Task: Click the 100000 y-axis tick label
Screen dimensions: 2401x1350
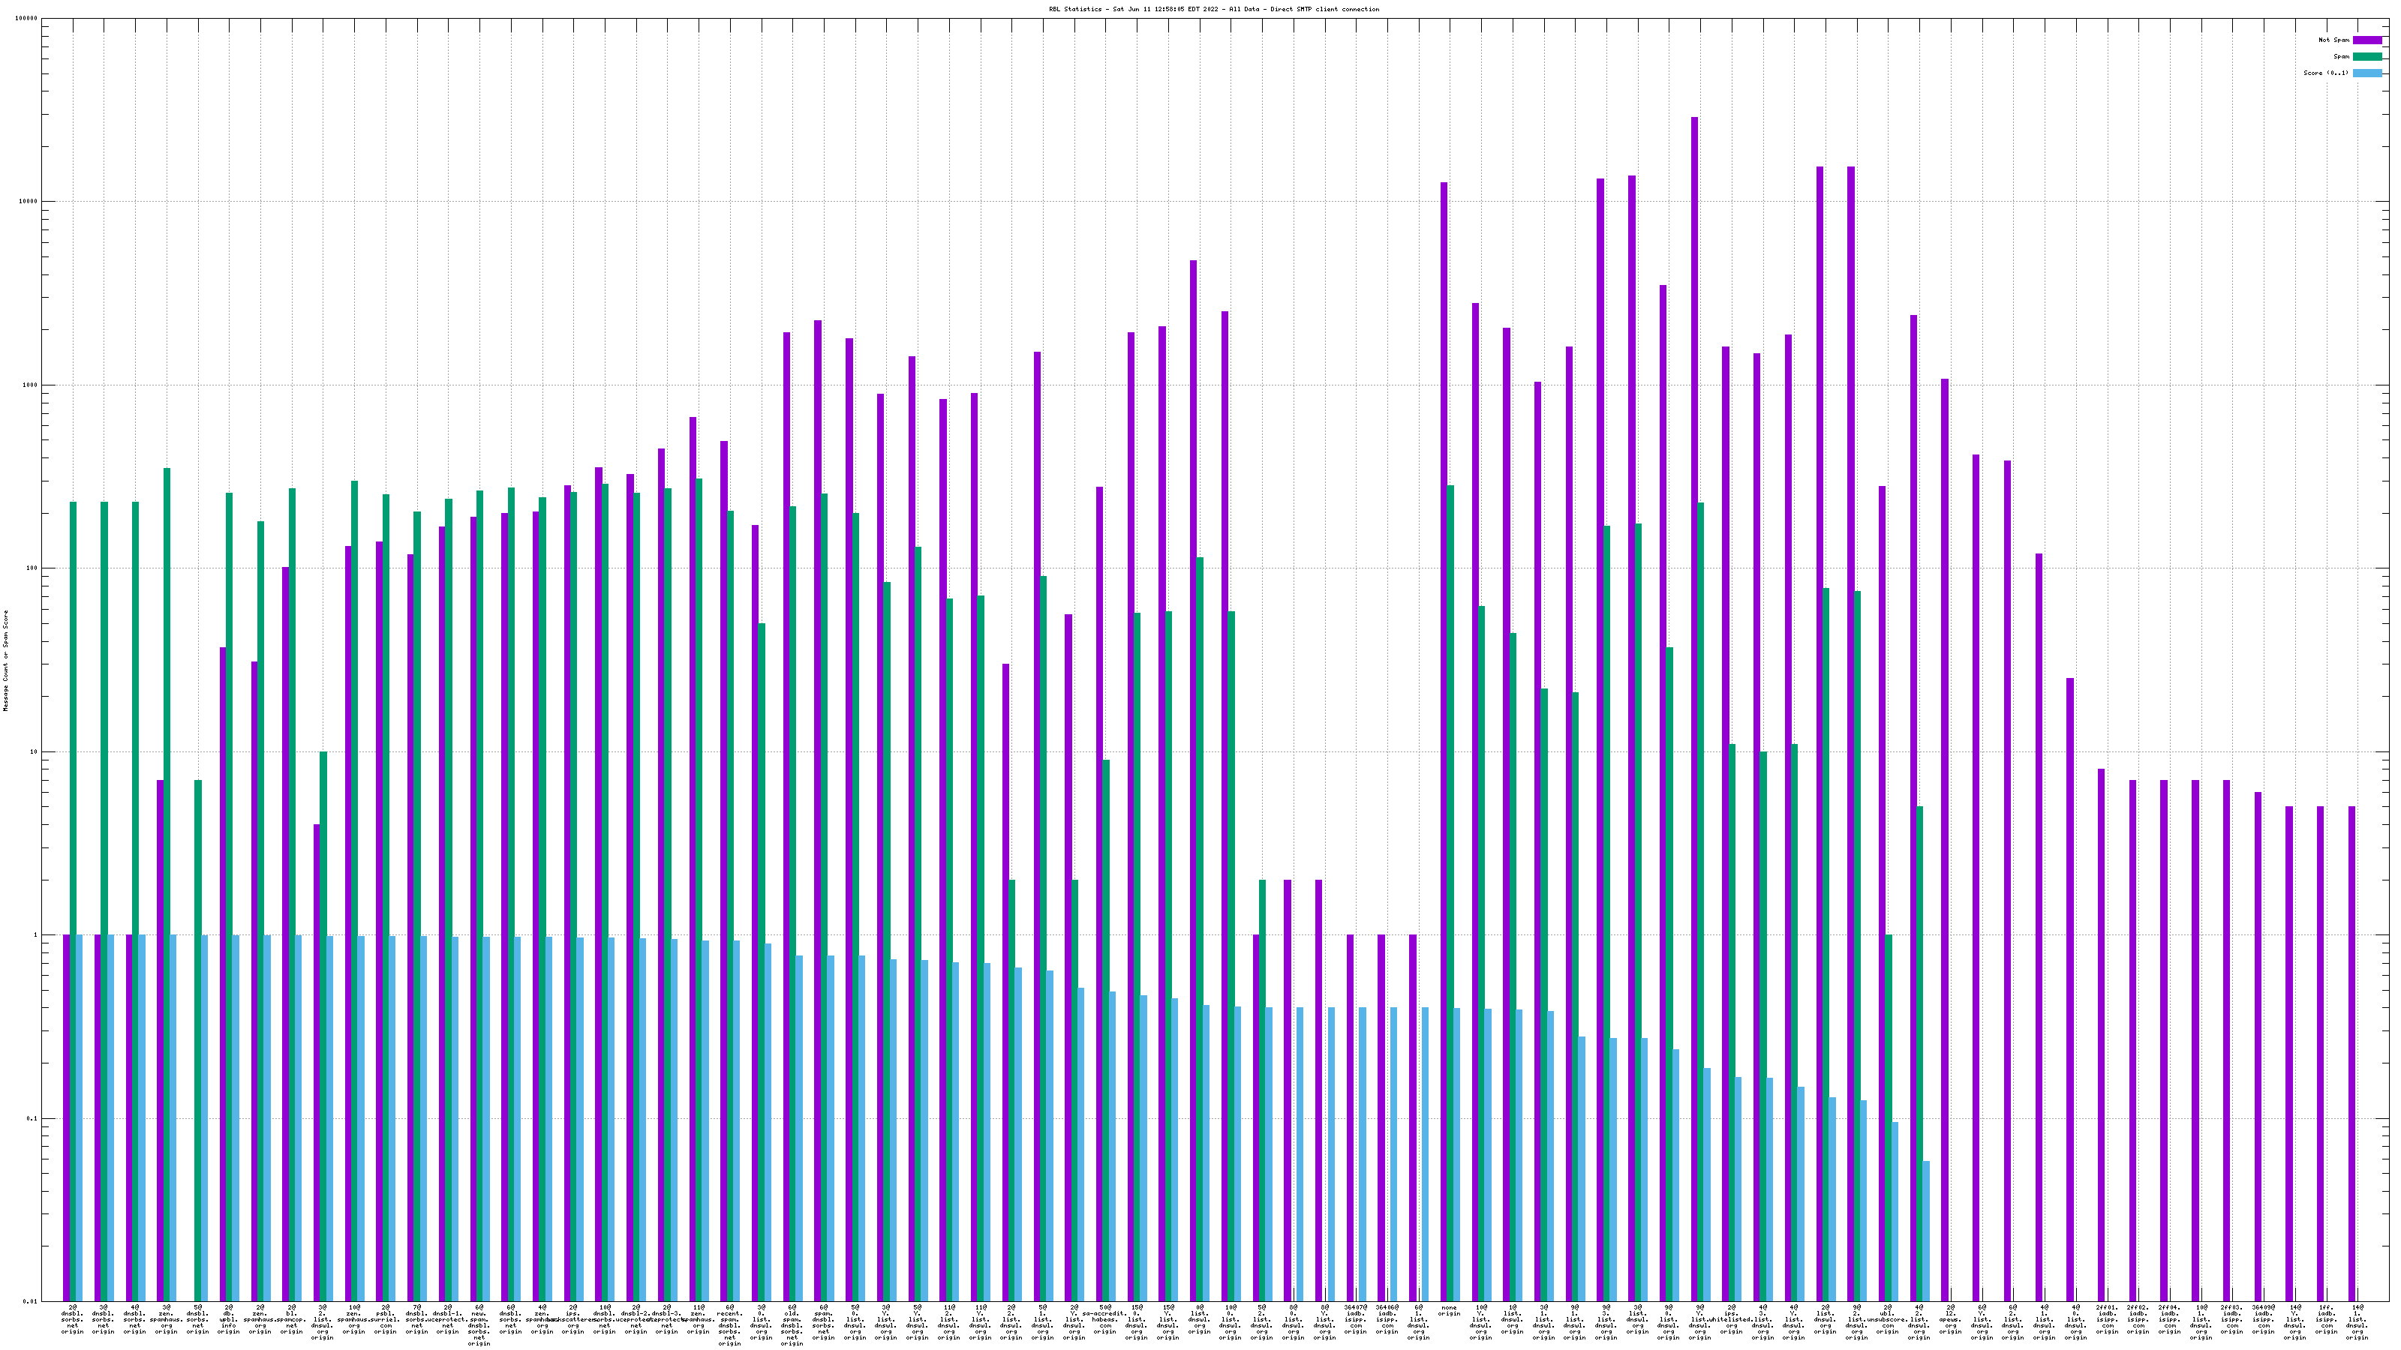Action: [x=26, y=19]
